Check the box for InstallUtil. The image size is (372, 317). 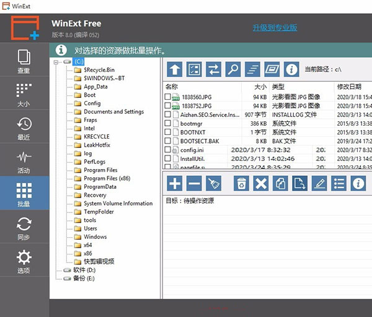click(x=167, y=158)
